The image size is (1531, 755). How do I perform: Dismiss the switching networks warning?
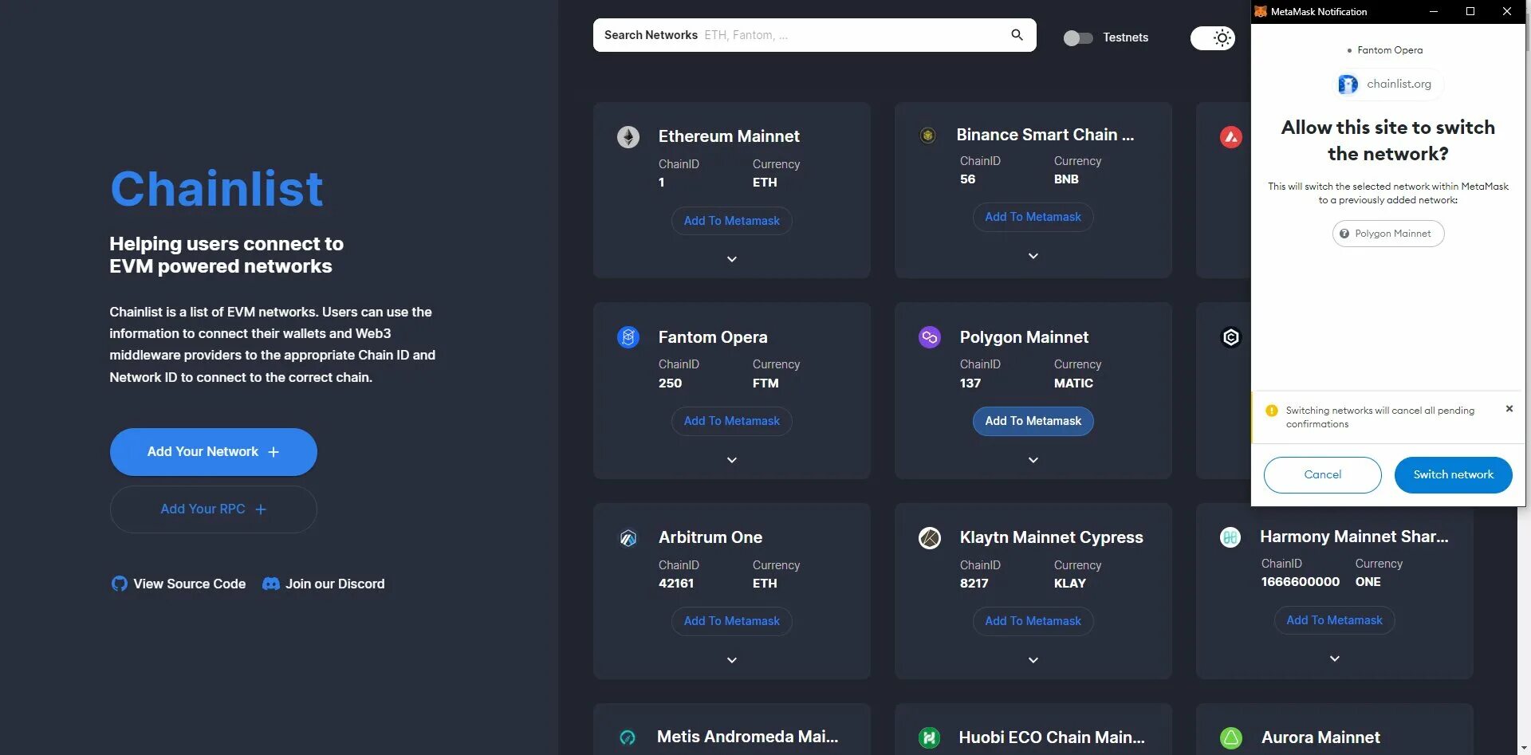pos(1509,409)
